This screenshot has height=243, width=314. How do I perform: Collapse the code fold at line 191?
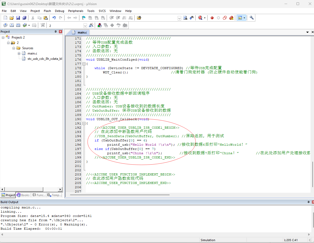(x=84, y=123)
